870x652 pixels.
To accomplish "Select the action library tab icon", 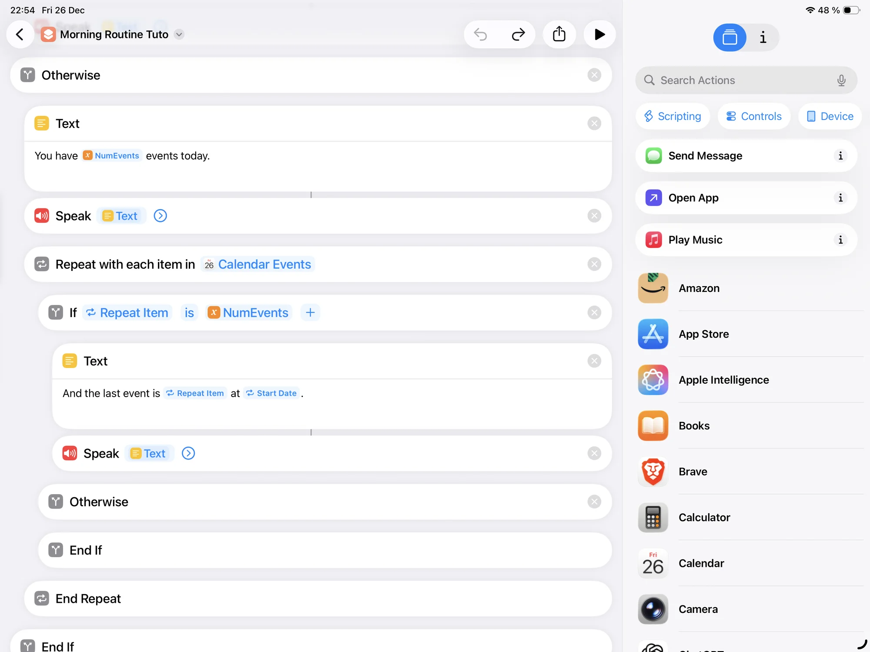I will tap(729, 37).
